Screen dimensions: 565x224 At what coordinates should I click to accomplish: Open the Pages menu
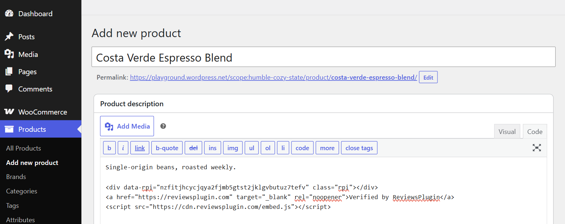41,72
